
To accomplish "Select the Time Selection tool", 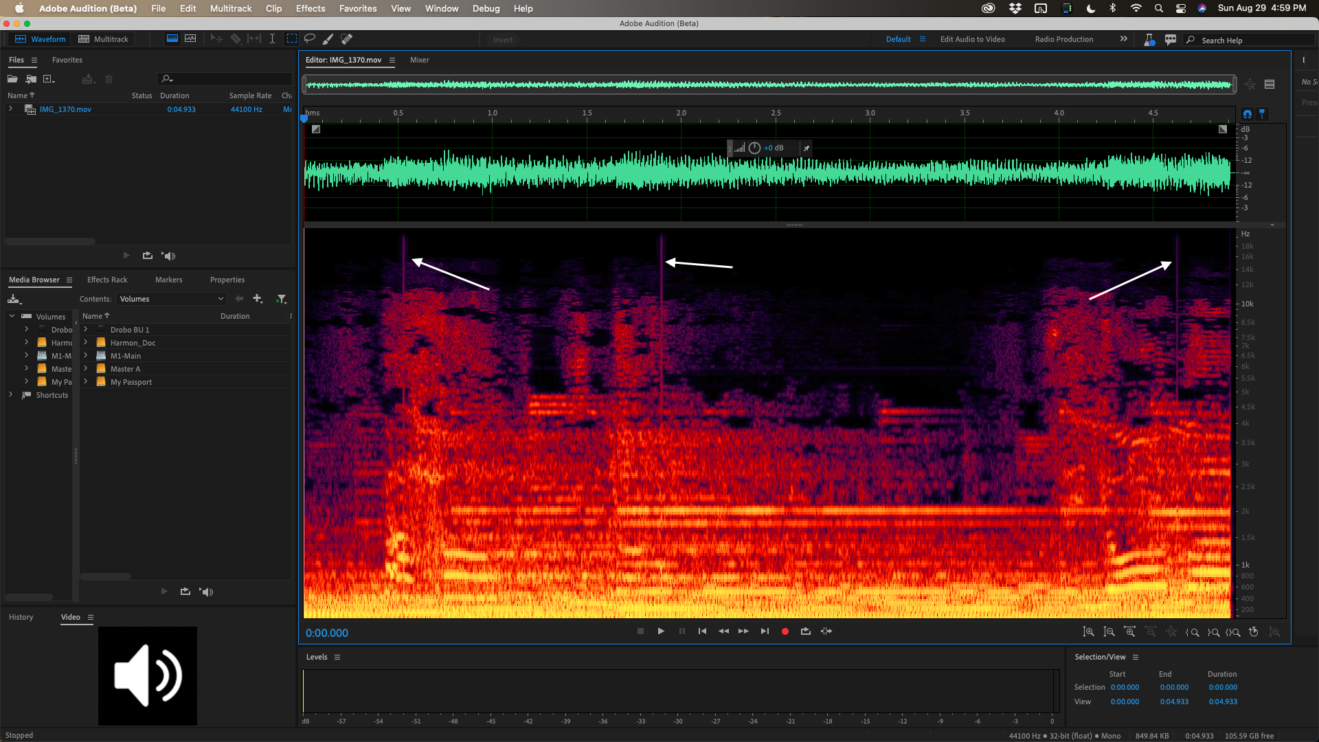I will pos(273,39).
